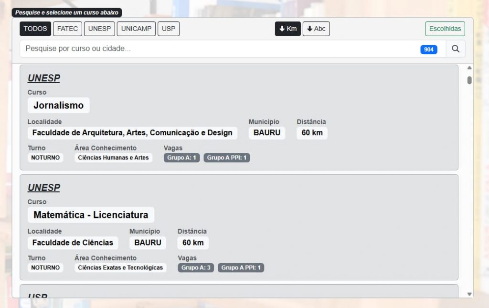Screen dimensions: 489x308
Task: Click Grupo A: 1 vacancy badge
Action: click(x=181, y=158)
